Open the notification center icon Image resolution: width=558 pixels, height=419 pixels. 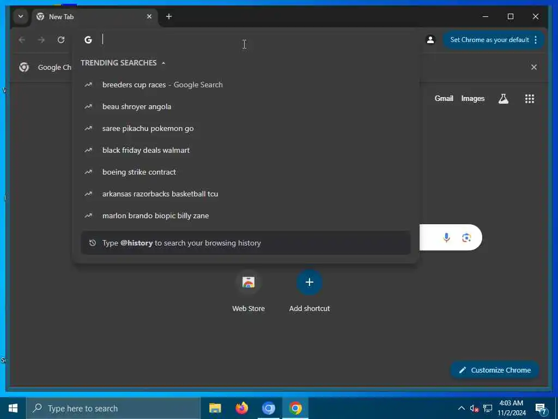click(541, 409)
